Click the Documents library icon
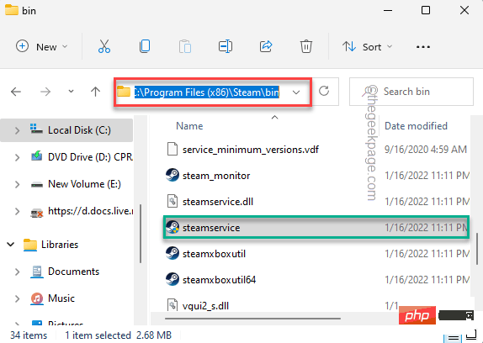Screen dimensions: 483x343 (37, 272)
